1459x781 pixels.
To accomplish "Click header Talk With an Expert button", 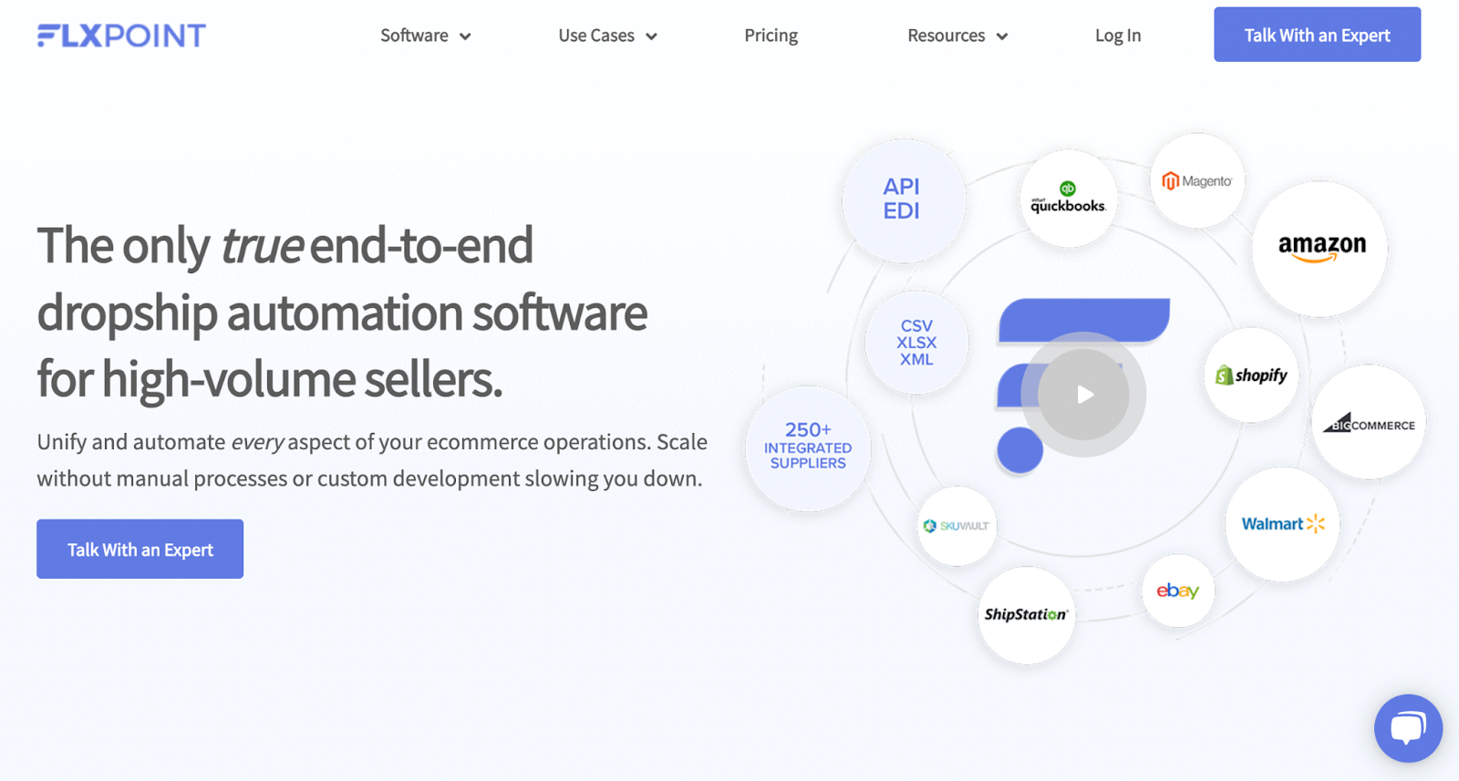I will [1317, 35].
